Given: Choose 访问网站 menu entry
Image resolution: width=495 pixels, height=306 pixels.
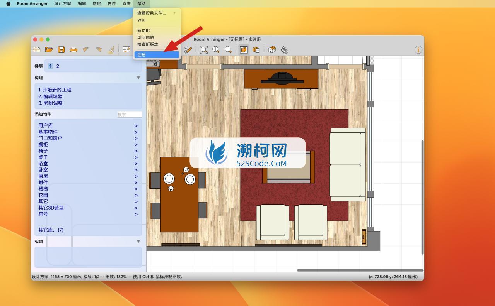Looking at the screenshot, I should point(157,37).
